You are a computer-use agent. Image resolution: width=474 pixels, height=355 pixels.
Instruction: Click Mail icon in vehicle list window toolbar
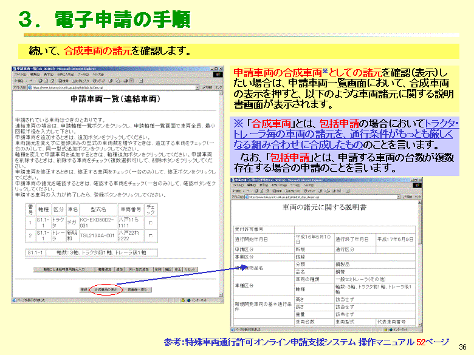pos(118,81)
